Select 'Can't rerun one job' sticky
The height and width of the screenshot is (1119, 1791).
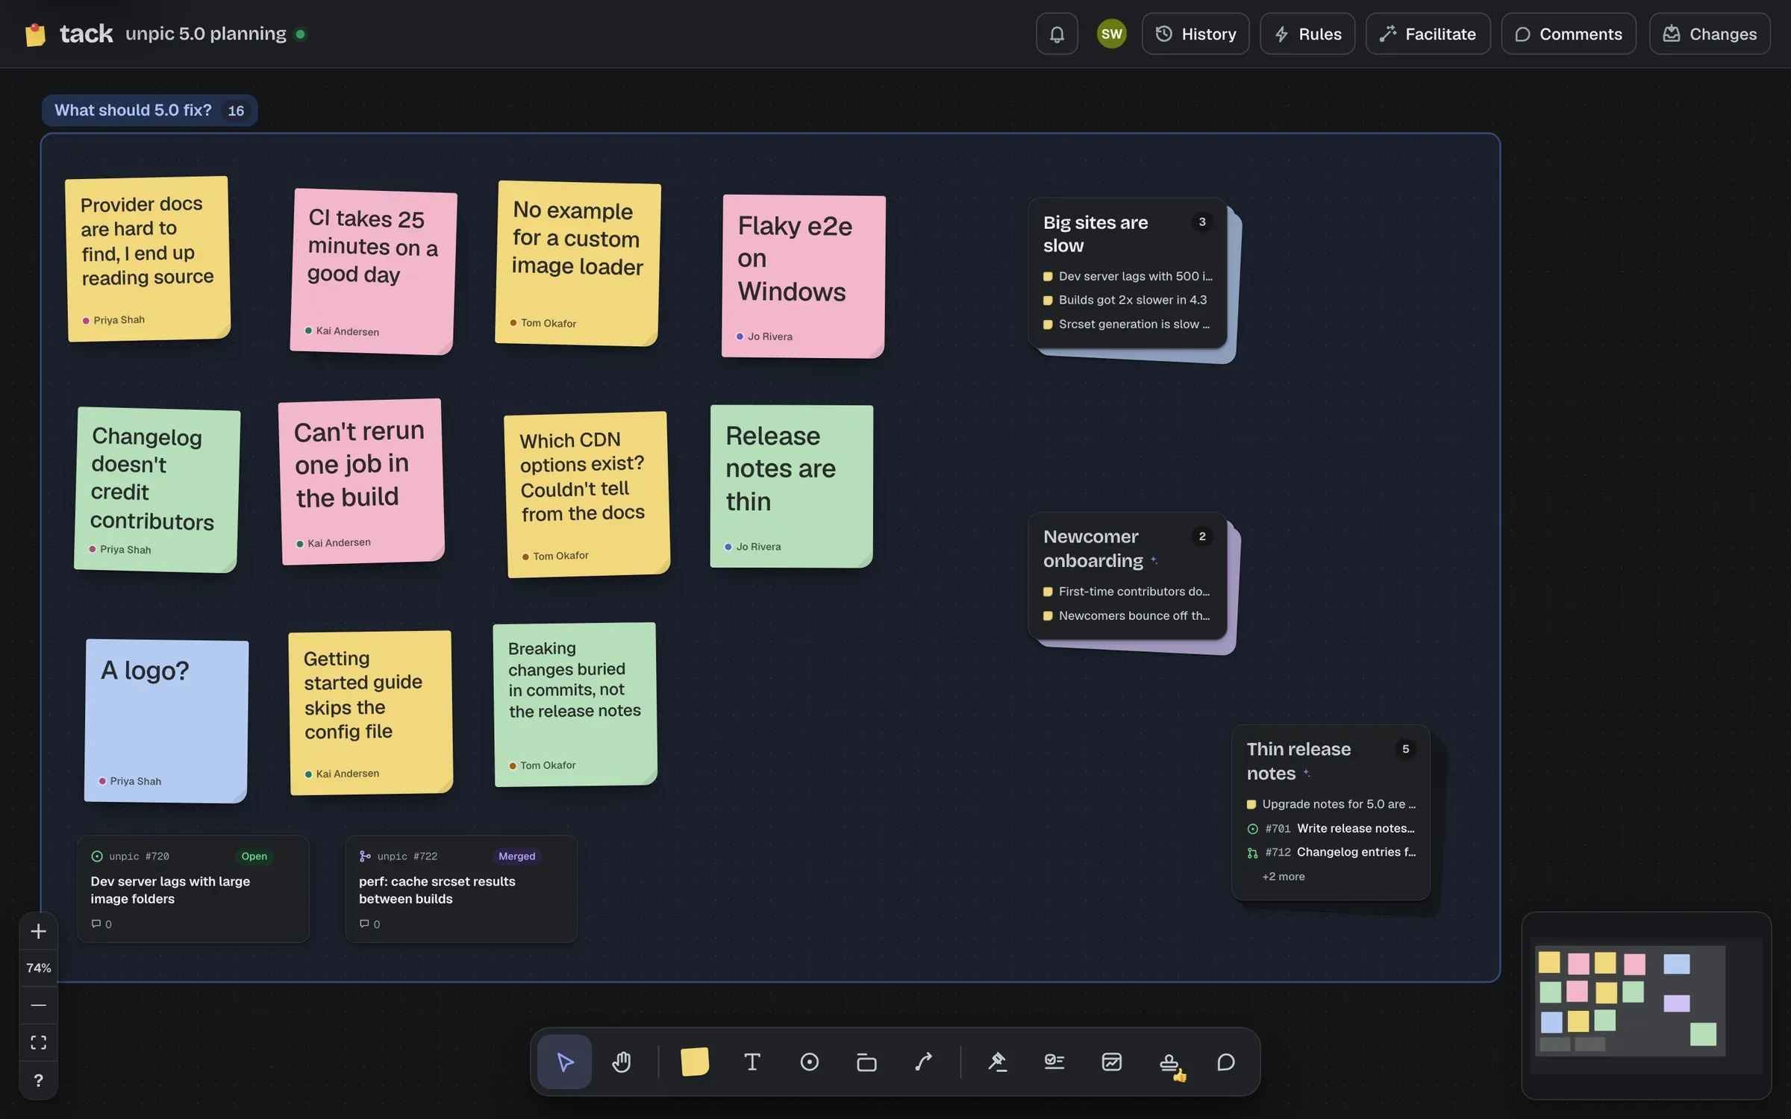[x=361, y=482]
